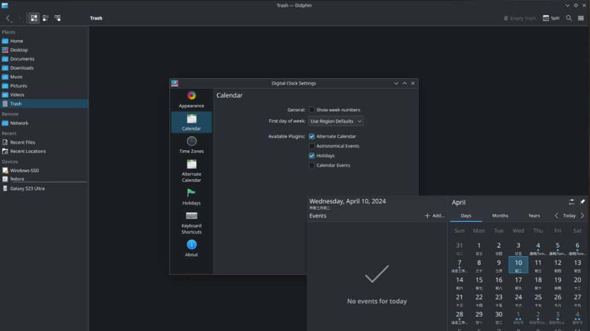The width and height of the screenshot is (590, 331).
Task: Open Videos folder in Places
Action: [44, 95]
